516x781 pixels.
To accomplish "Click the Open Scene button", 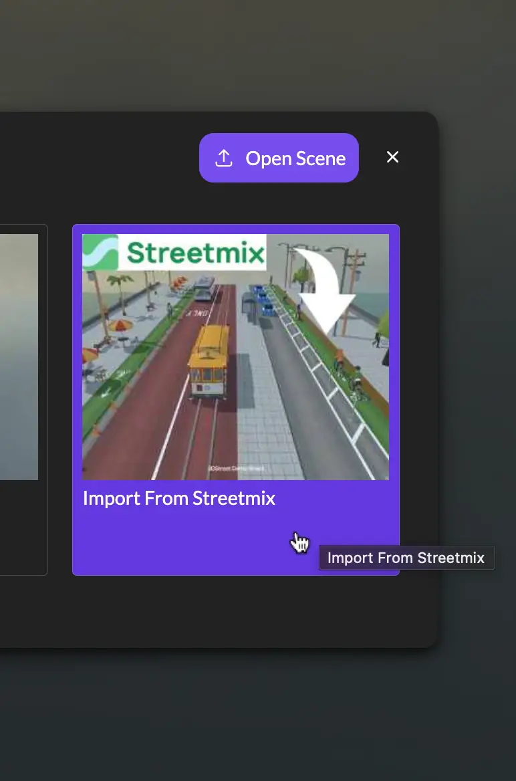I will point(279,158).
